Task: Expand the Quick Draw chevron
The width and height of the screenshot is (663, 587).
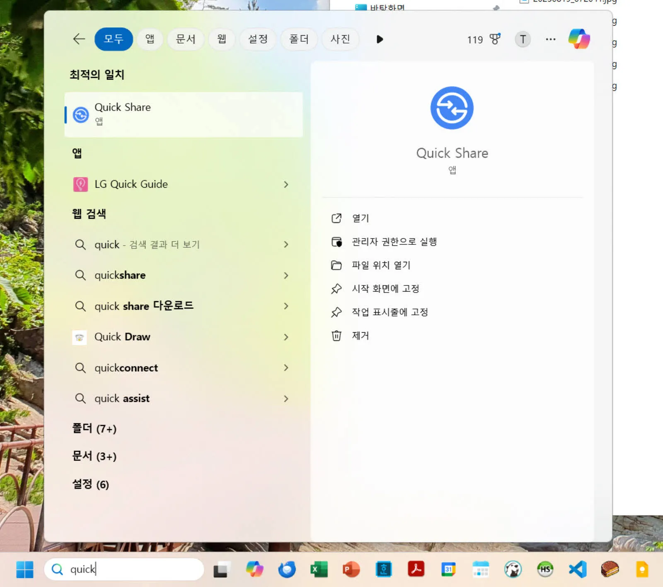Action: tap(286, 337)
